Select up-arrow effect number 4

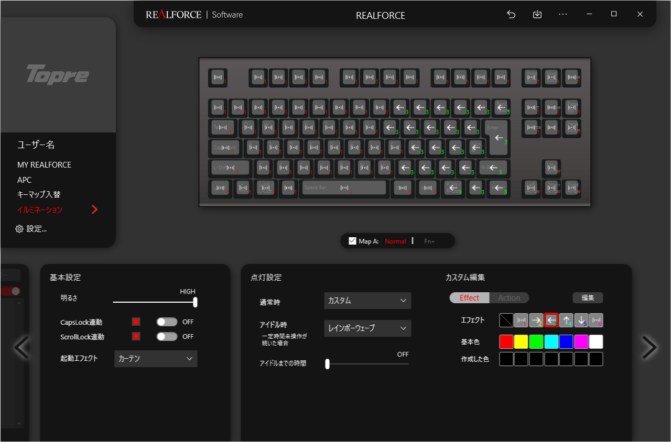(566, 320)
